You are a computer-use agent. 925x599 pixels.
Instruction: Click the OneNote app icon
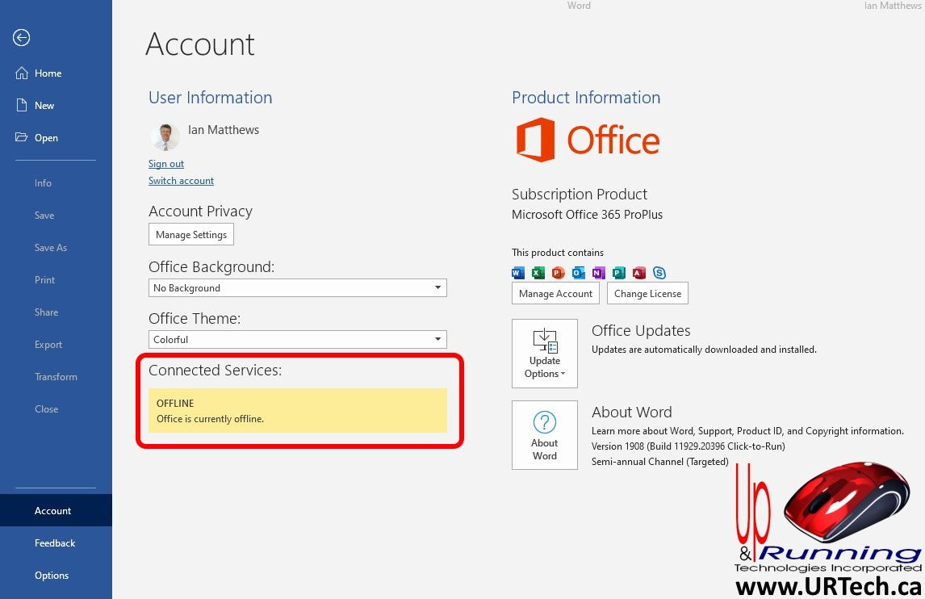tap(599, 273)
